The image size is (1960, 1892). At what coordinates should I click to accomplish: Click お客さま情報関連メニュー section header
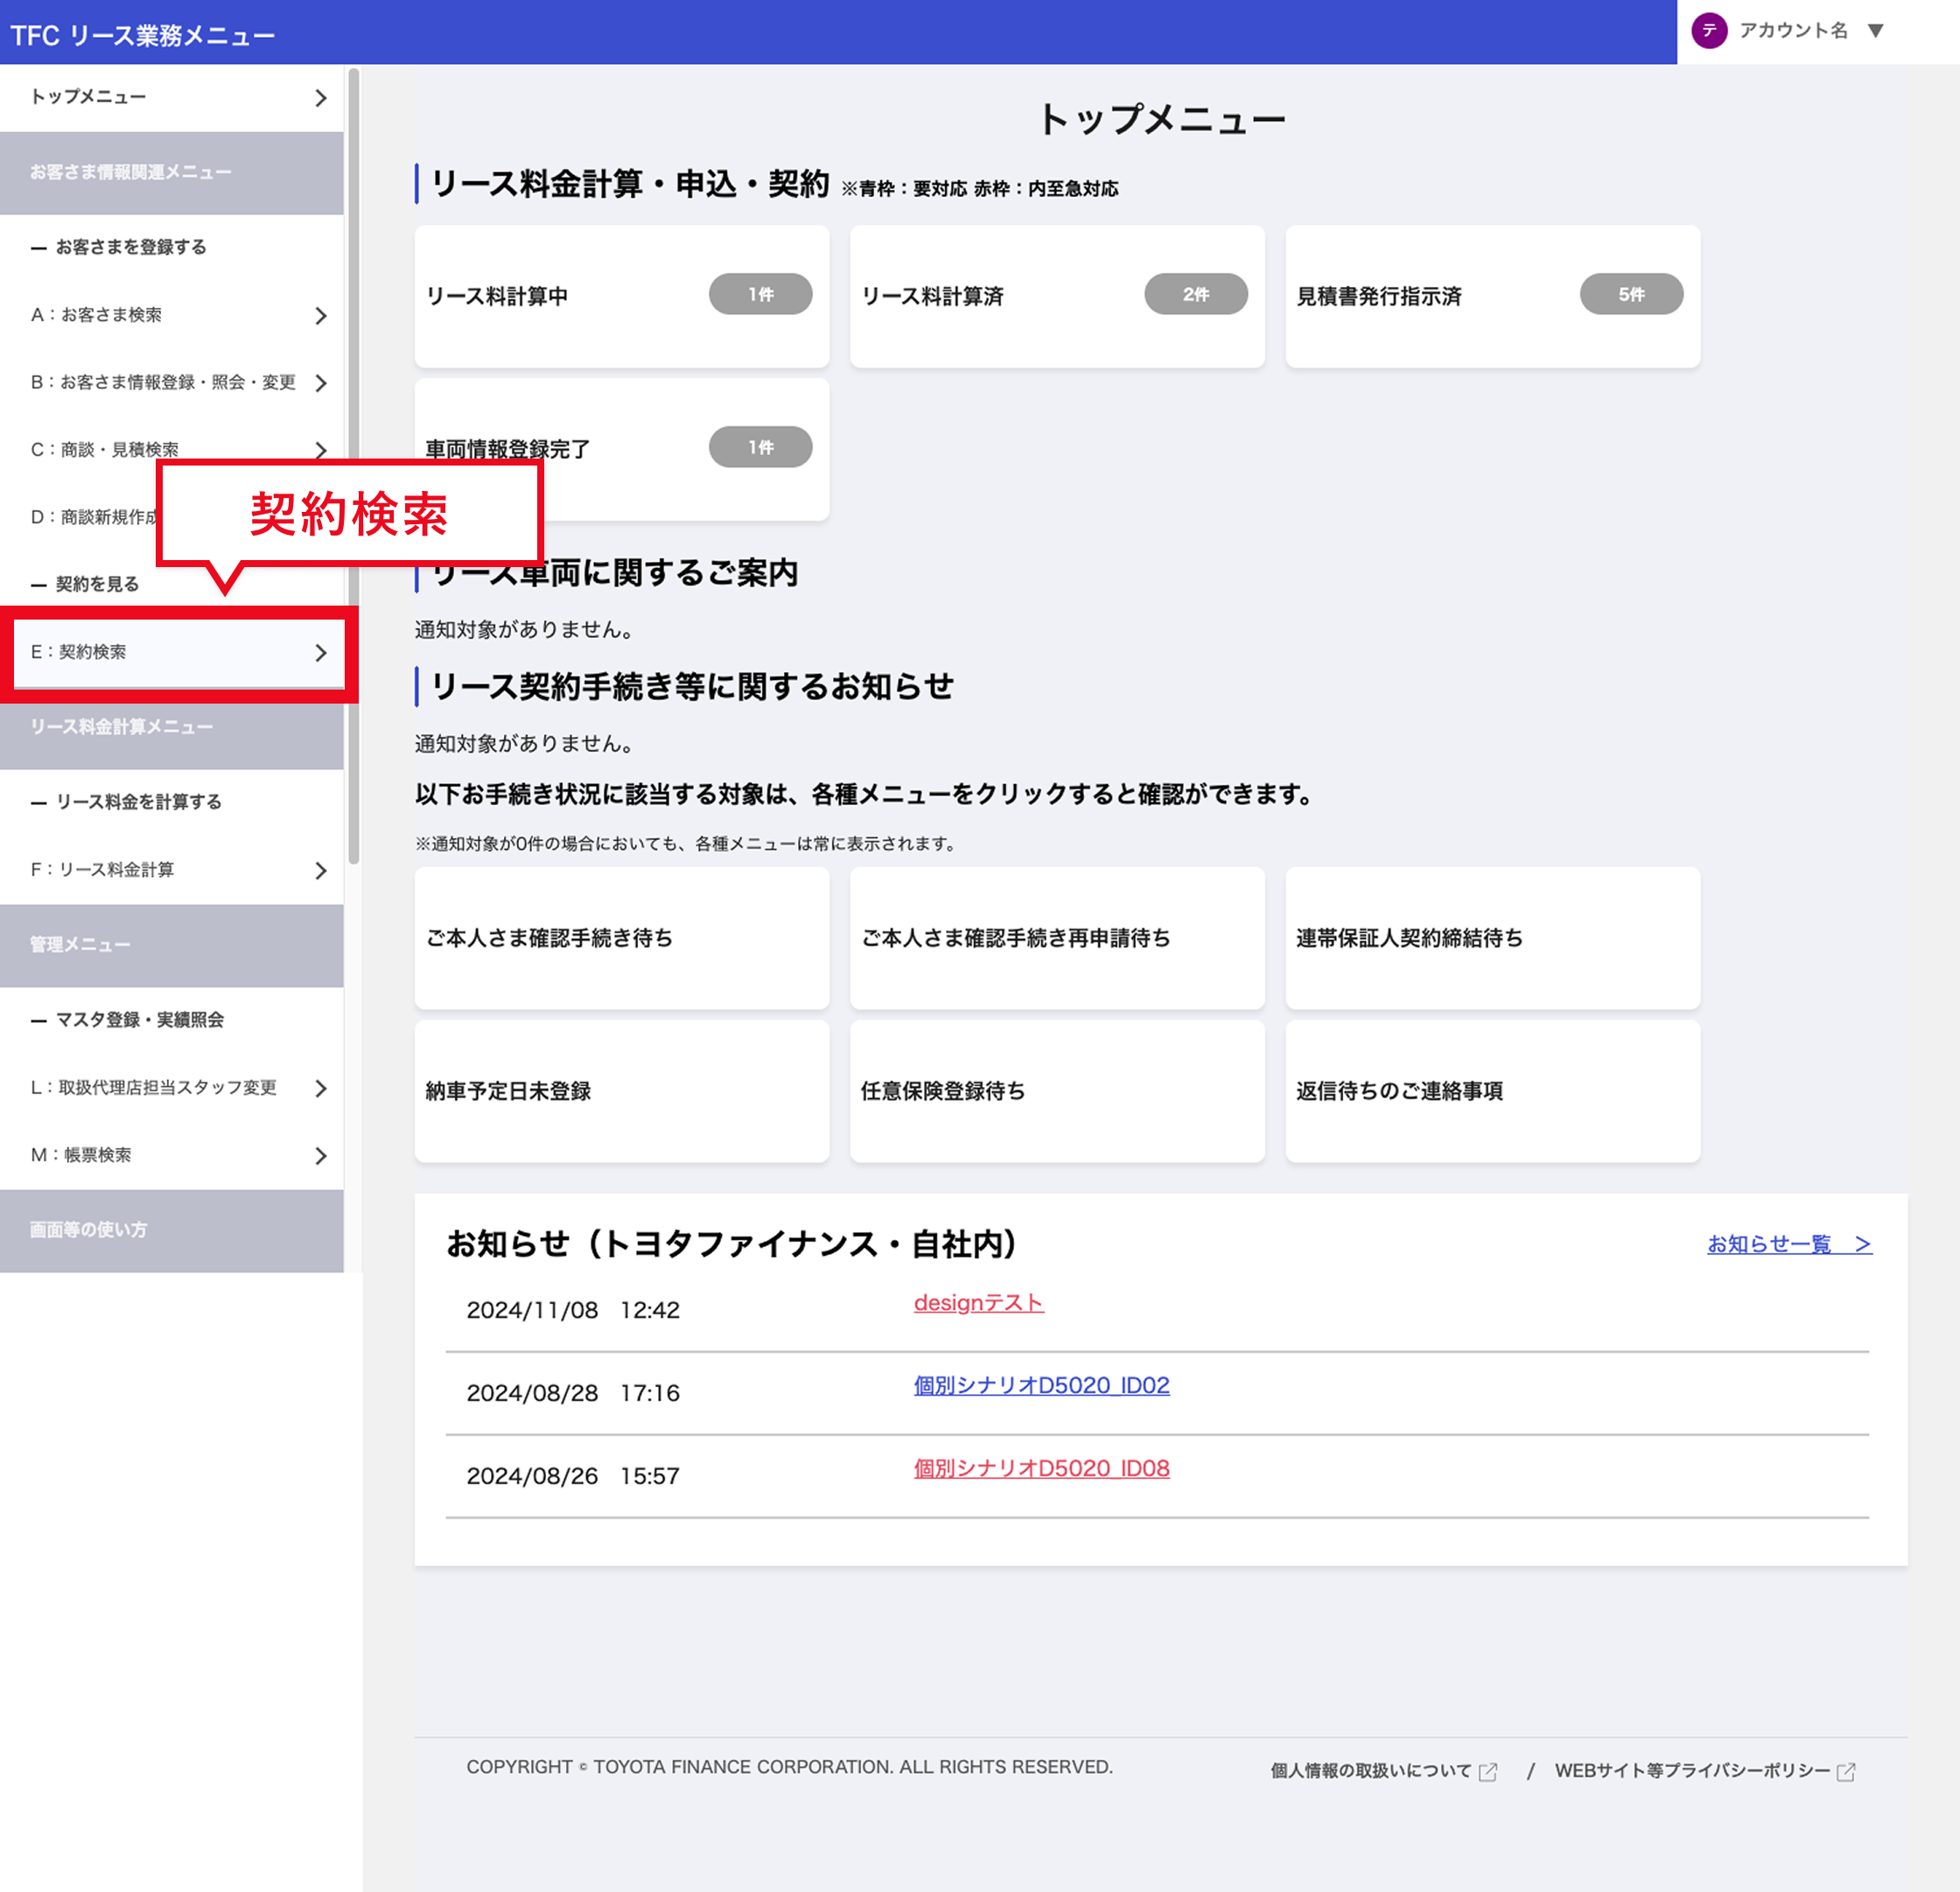(x=172, y=173)
